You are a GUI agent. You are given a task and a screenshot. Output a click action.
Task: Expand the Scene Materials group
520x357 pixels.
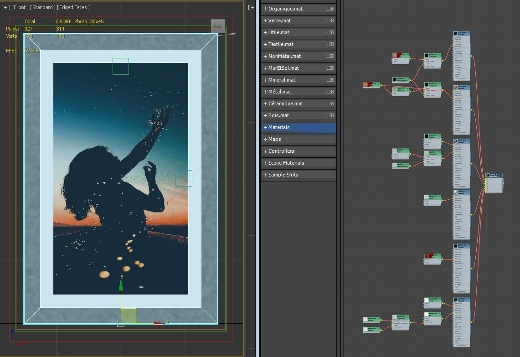pyautogui.click(x=298, y=163)
